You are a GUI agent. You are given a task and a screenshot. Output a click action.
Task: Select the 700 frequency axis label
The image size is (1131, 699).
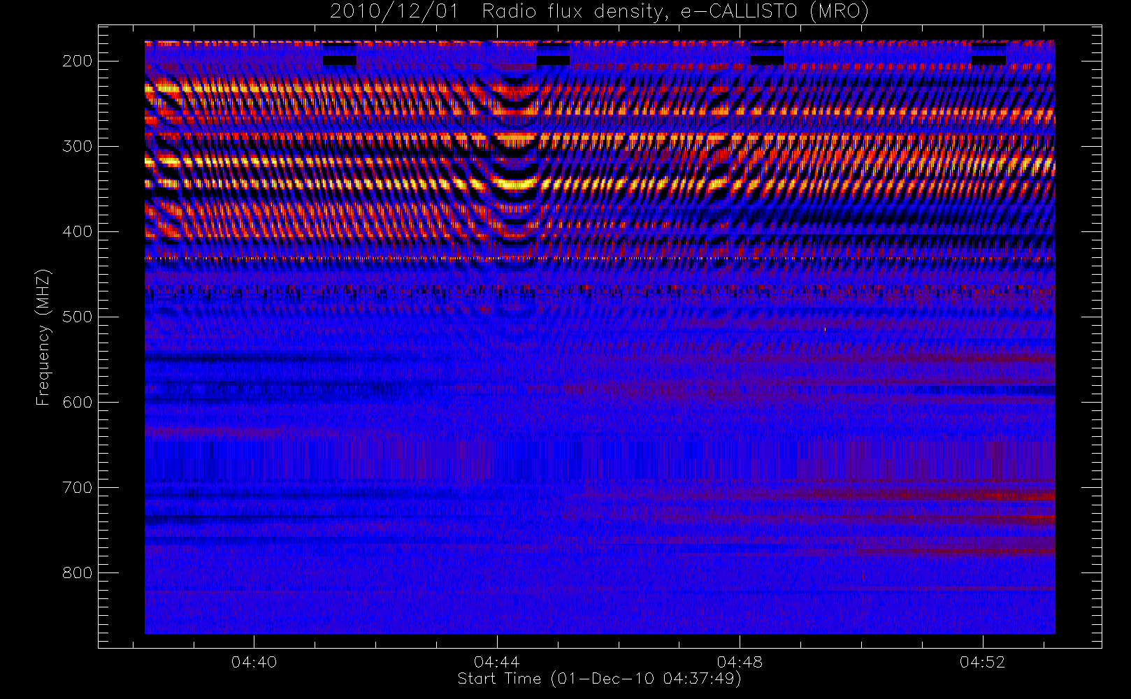[77, 487]
